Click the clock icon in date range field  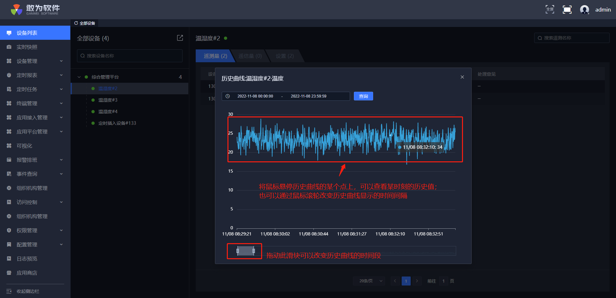[x=228, y=96]
